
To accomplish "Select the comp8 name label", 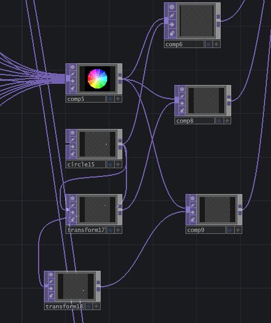I will click(x=195, y=121).
